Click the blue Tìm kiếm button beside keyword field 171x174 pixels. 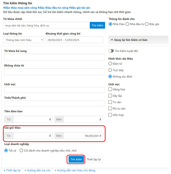click(x=97, y=25)
